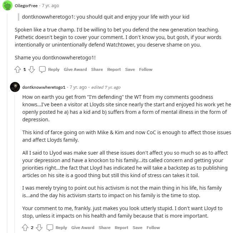The width and height of the screenshot is (238, 233).
Task: Upvote OilegorFree's comment
Action: click(x=17, y=69)
